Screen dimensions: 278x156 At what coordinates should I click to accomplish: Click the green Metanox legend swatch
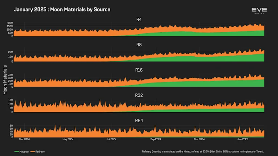[16, 151]
